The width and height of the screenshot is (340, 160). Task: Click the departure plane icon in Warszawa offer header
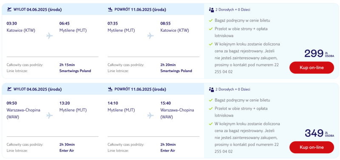tap(9, 89)
